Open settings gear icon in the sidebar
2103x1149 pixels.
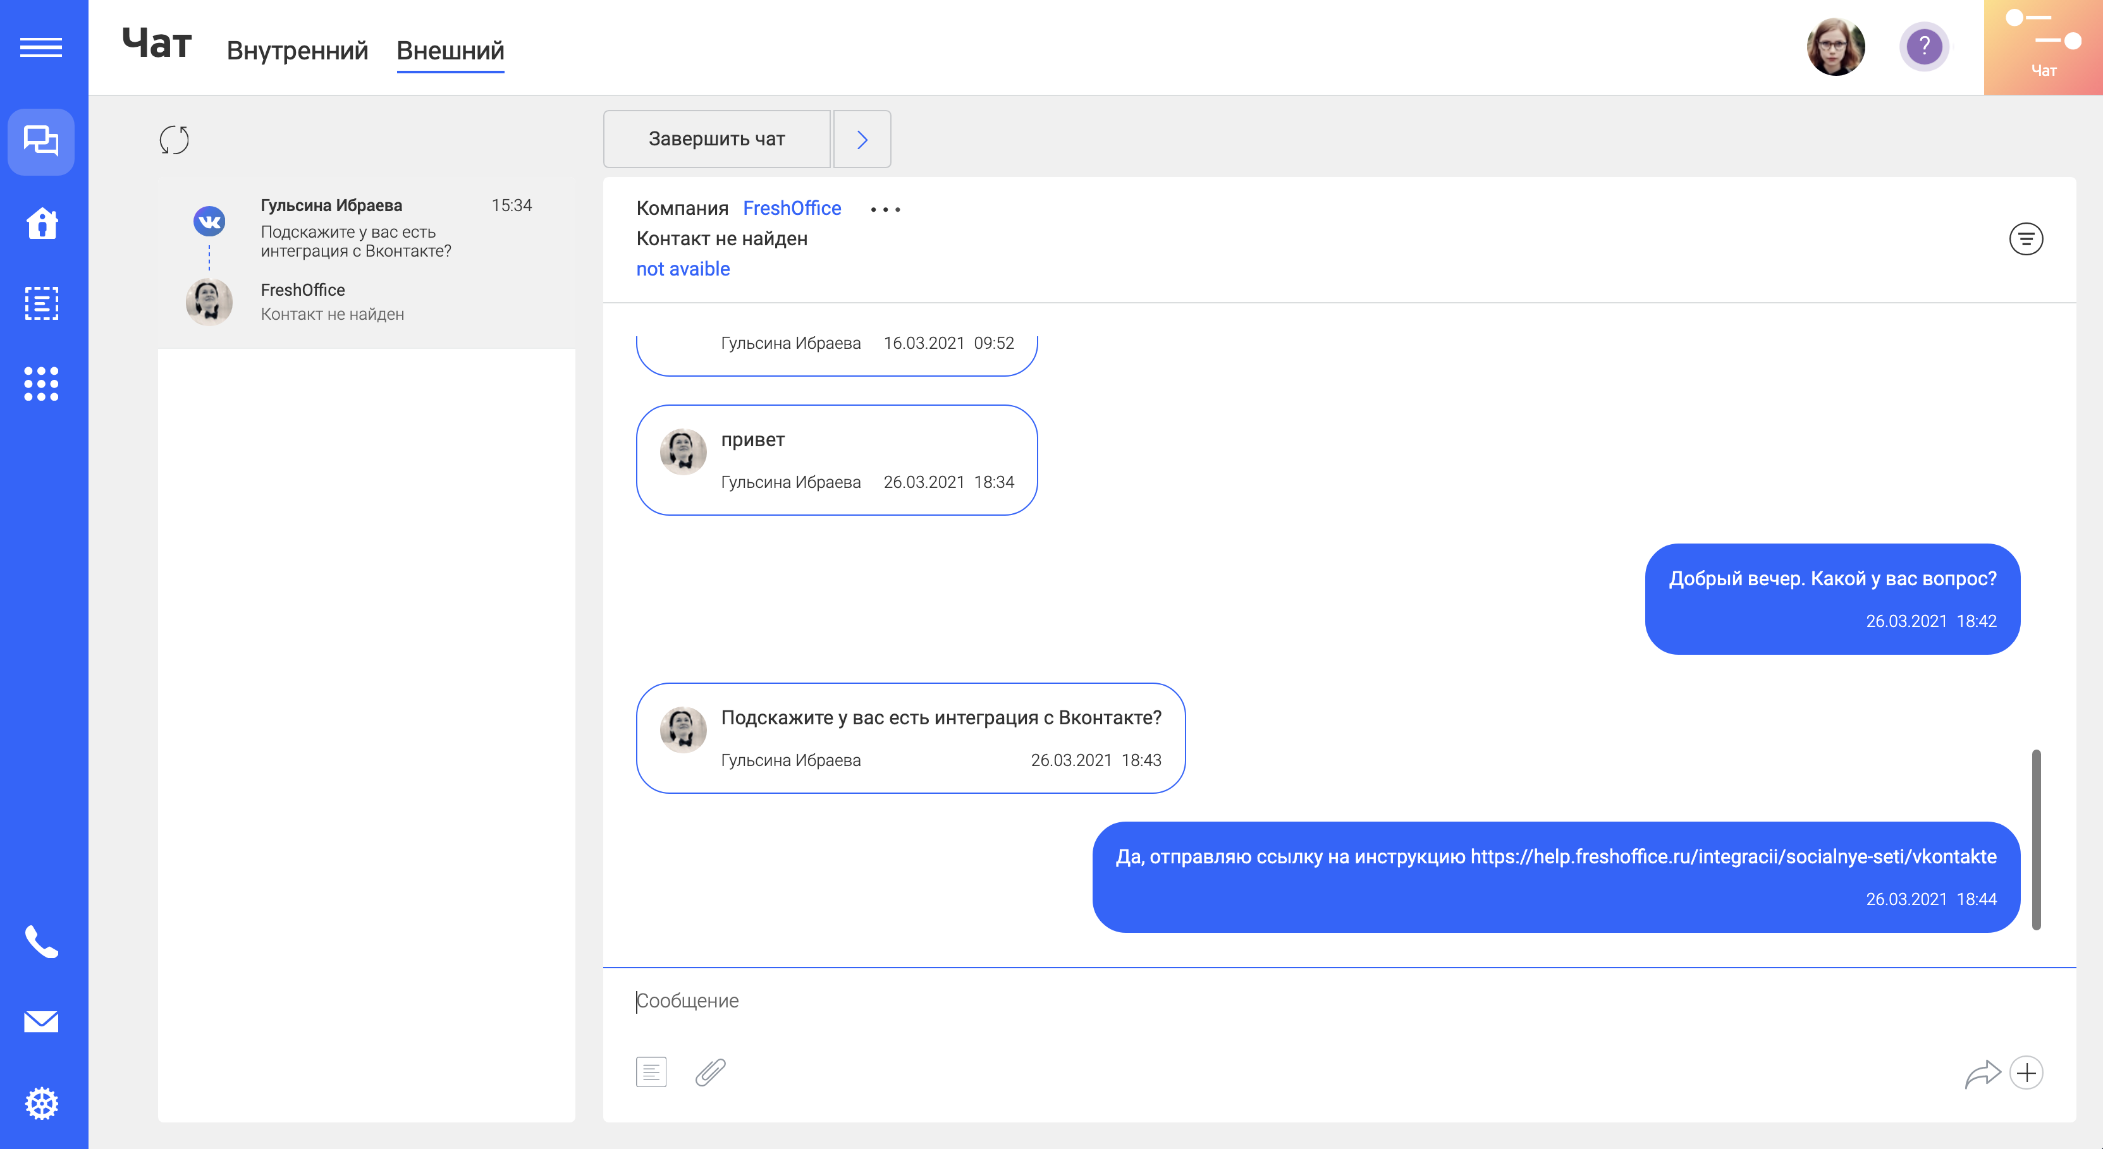[x=42, y=1103]
